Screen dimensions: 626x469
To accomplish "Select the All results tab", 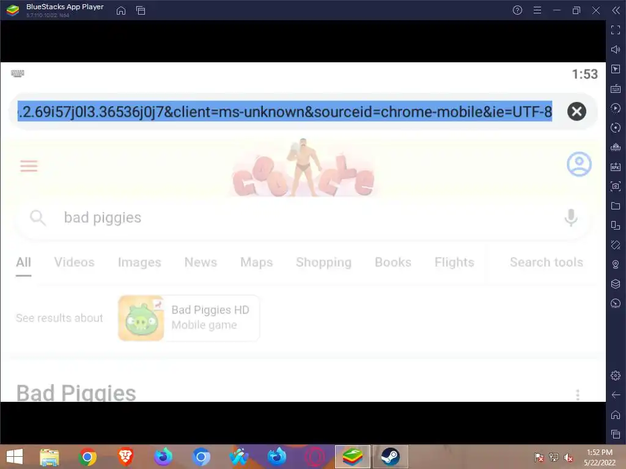I will [x=24, y=262].
